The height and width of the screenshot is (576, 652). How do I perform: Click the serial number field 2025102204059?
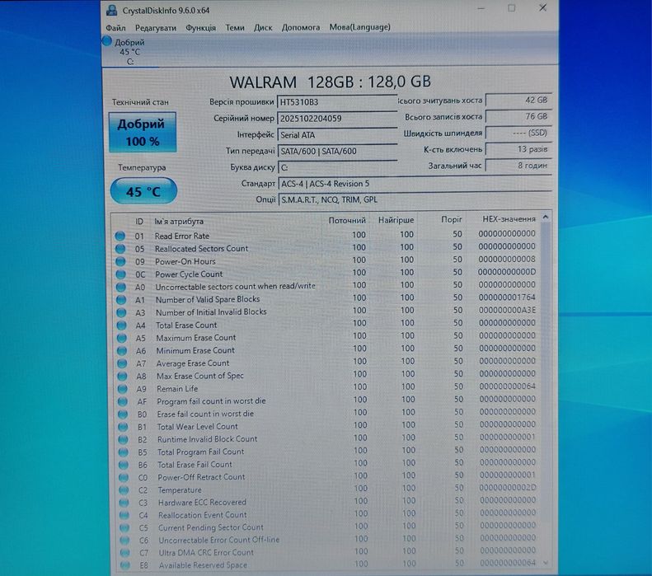tap(337, 119)
